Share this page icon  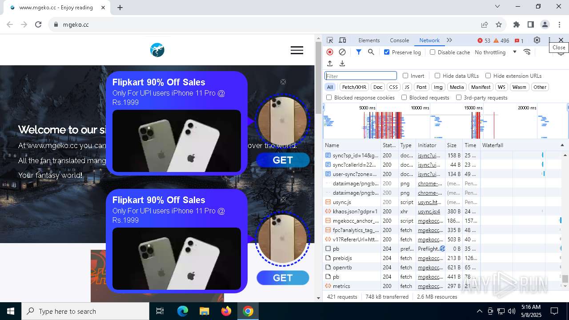485,24
